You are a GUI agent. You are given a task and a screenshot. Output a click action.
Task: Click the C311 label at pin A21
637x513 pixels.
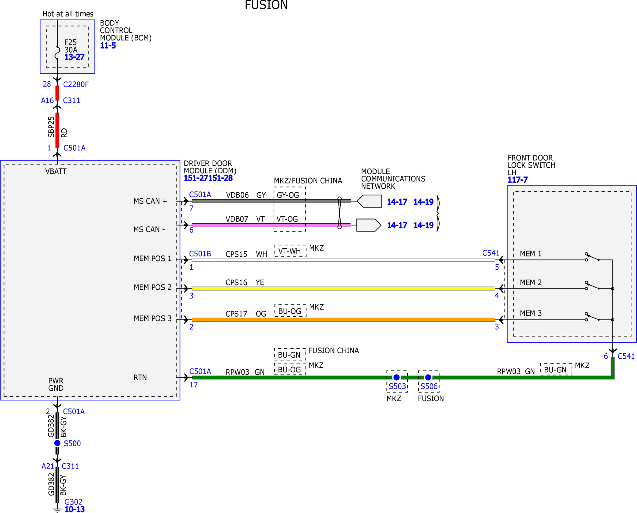click(70, 466)
